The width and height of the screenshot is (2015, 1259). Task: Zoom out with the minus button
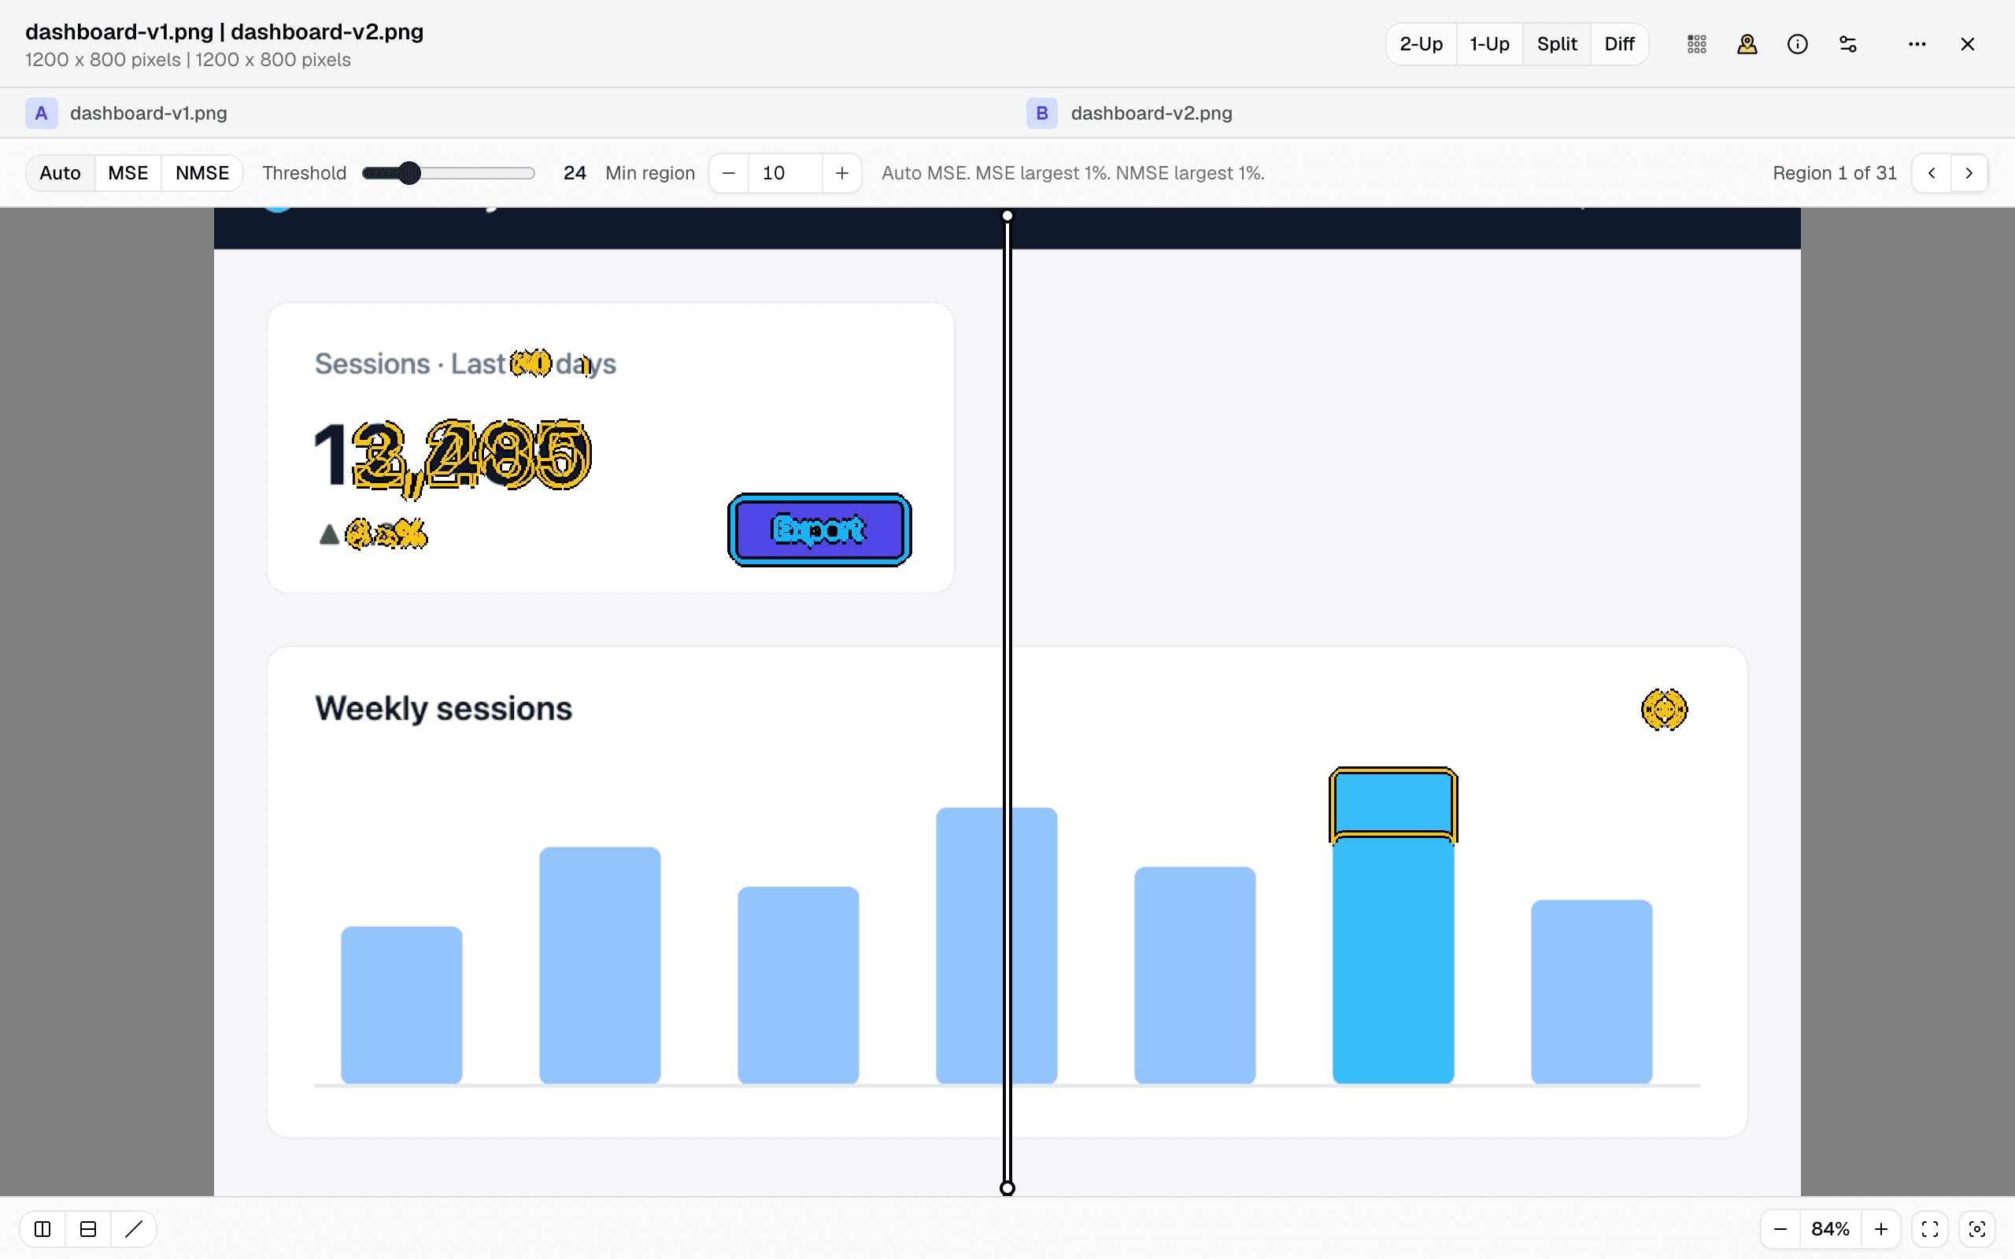click(1780, 1229)
